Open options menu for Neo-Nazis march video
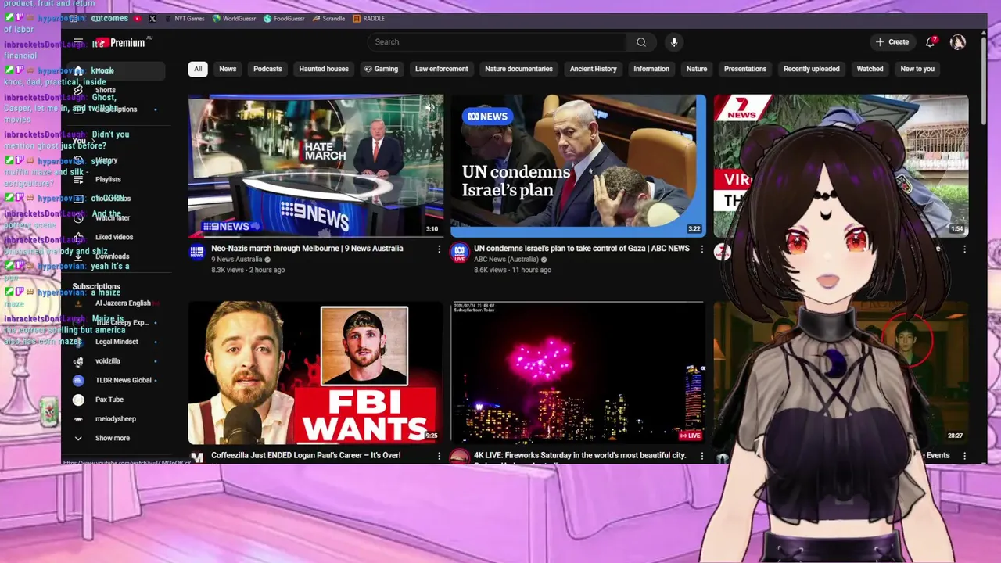The image size is (1001, 563). coord(439,249)
